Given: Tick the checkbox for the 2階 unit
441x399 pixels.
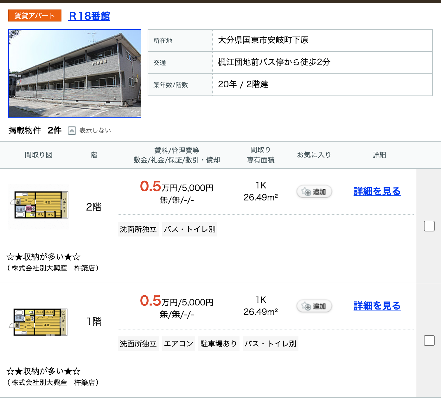Looking at the screenshot, I should pos(429,226).
